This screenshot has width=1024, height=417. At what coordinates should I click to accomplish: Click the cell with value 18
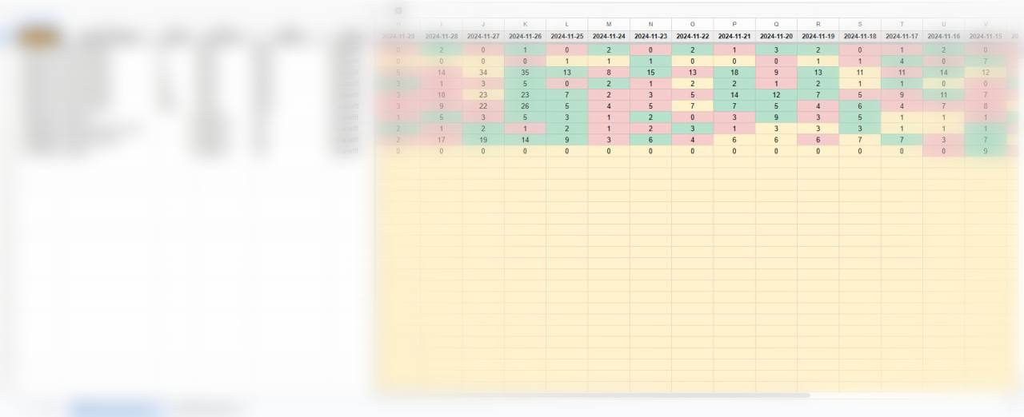[734, 72]
